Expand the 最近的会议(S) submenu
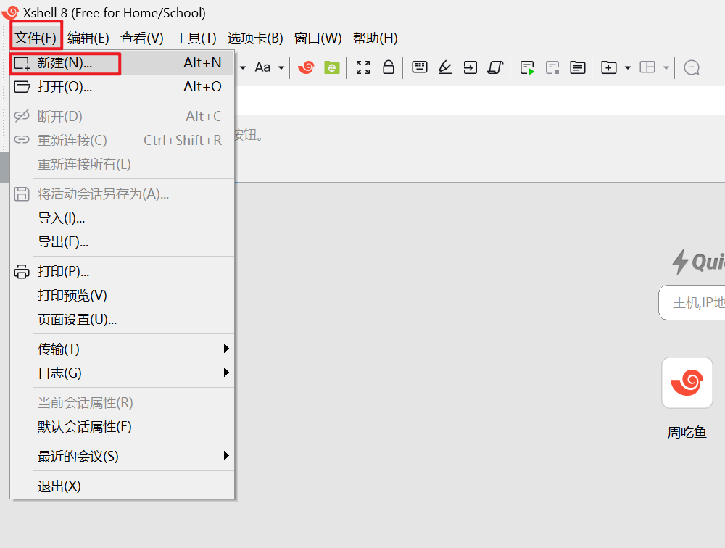Screen dimensions: 725x548 [x=122, y=457]
